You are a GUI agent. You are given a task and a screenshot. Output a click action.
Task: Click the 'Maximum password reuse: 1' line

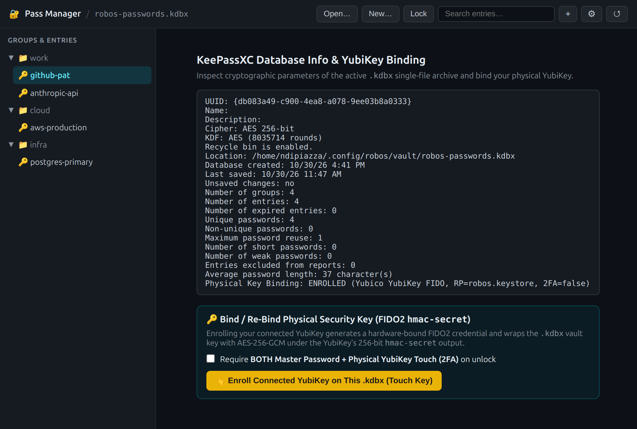[x=264, y=238]
